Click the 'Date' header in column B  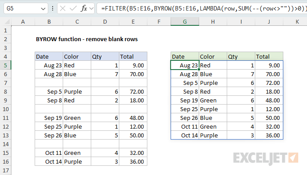[x=49, y=56]
